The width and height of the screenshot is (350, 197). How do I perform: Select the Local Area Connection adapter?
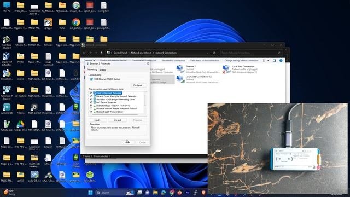pos(241,69)
